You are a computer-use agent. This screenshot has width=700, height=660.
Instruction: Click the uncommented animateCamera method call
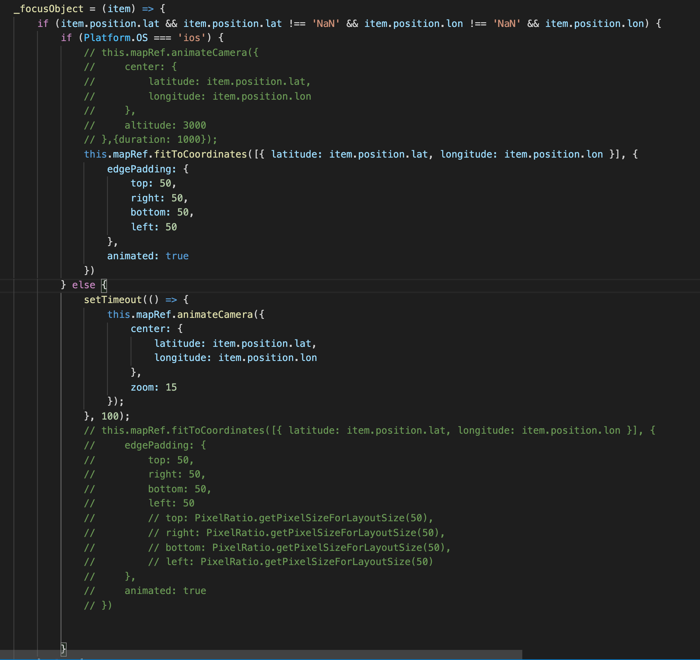point(215,314)
